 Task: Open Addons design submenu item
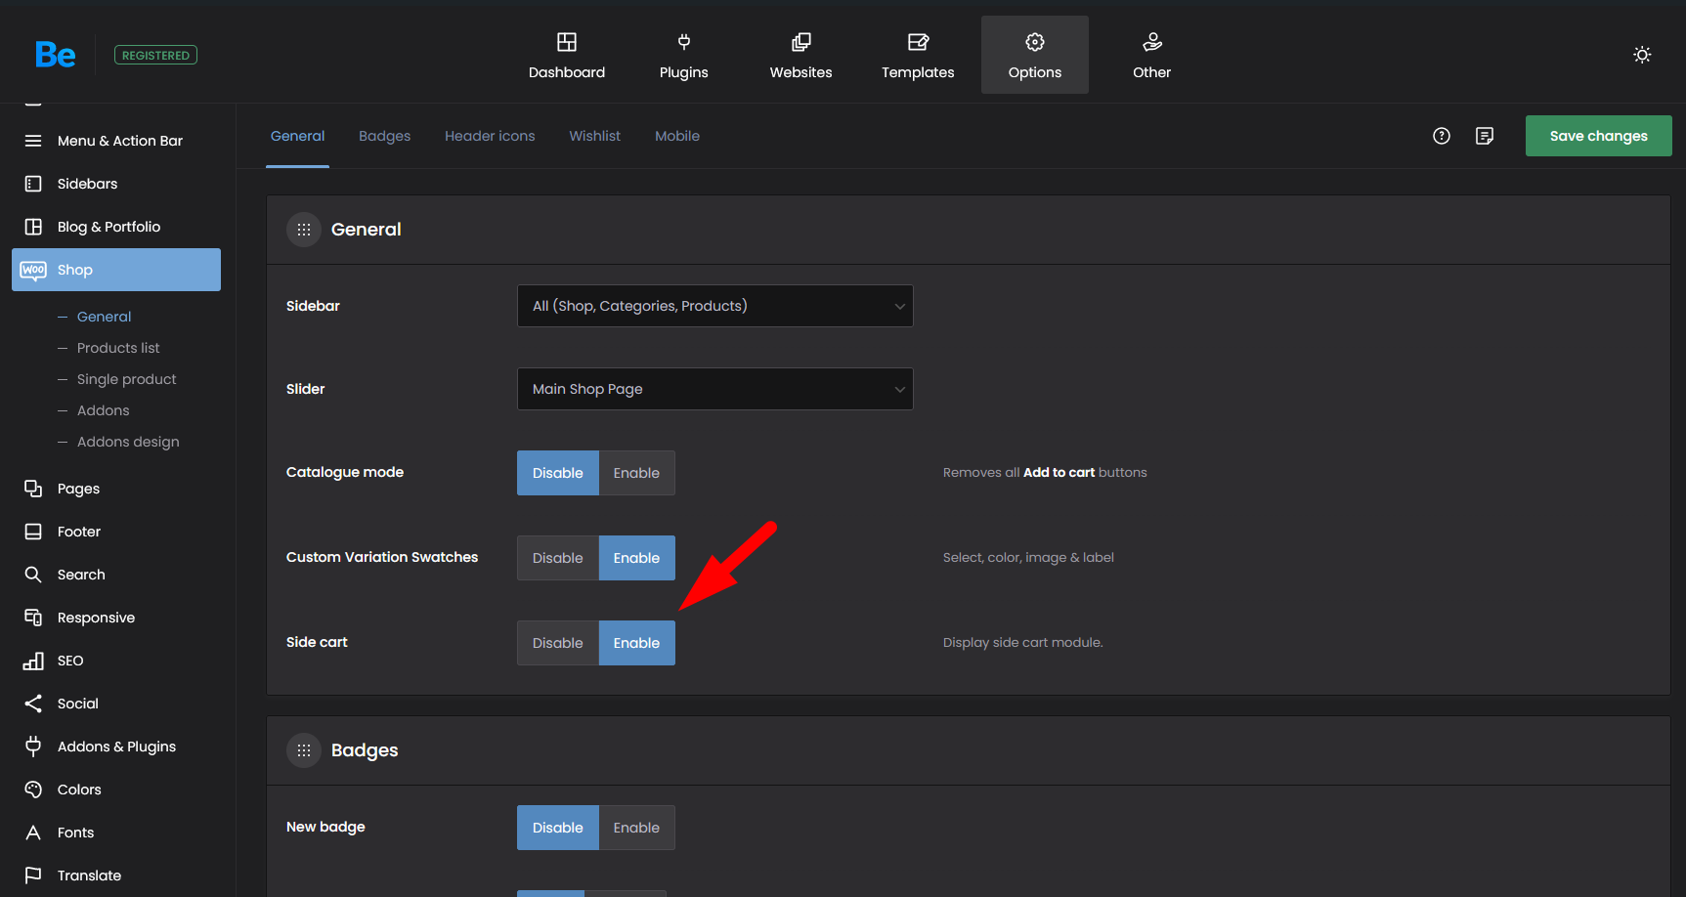128,442
